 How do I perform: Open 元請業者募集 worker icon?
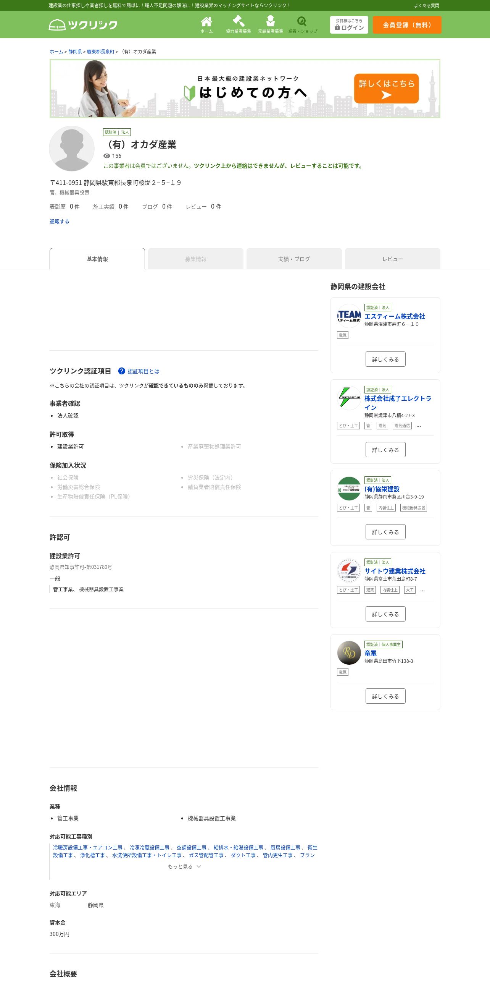271,24
